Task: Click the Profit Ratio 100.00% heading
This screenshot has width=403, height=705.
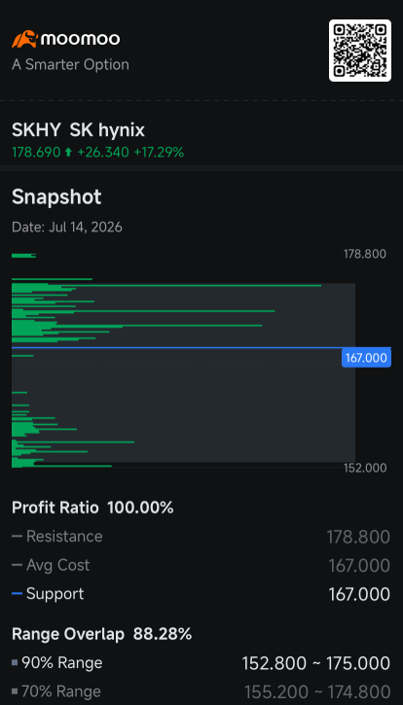Action: (x=92, y=508)
